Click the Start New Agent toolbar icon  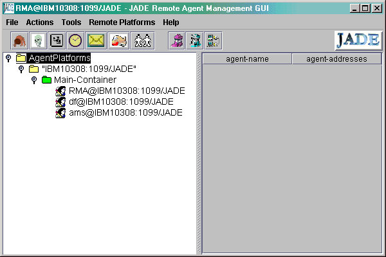click(19, 40)
